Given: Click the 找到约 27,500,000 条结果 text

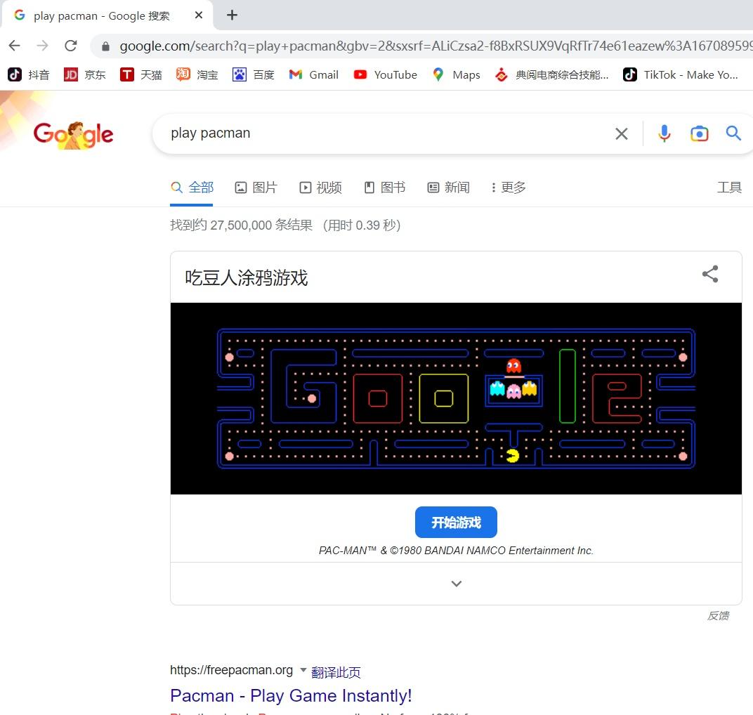Looking at the screenshot, I should tap(241, 225).
